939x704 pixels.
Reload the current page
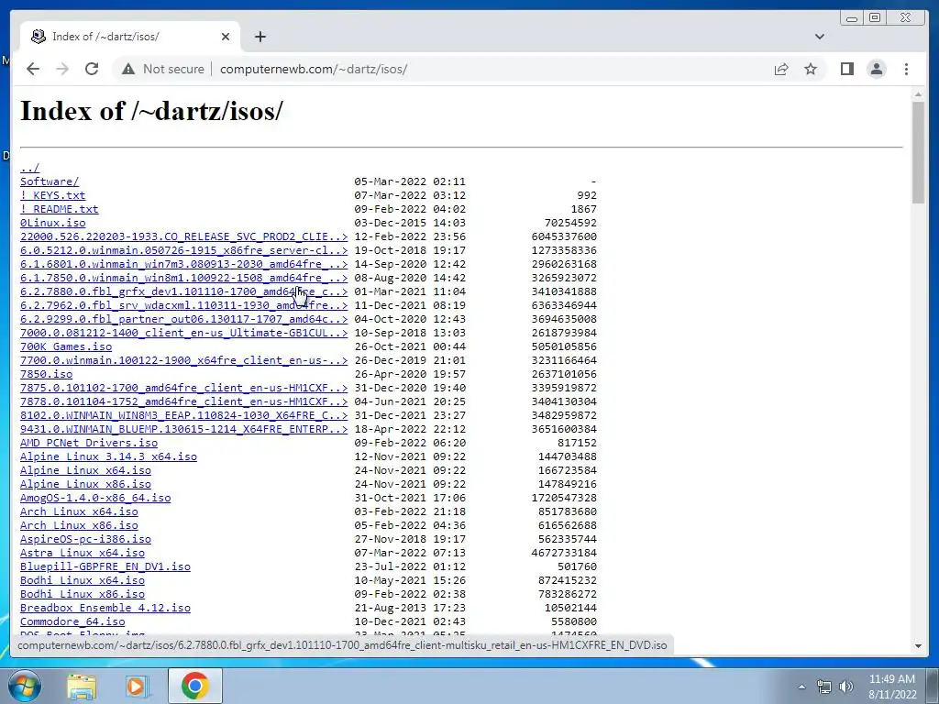[92, 70]
